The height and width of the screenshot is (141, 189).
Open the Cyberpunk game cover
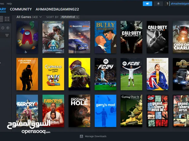point(79,74)
